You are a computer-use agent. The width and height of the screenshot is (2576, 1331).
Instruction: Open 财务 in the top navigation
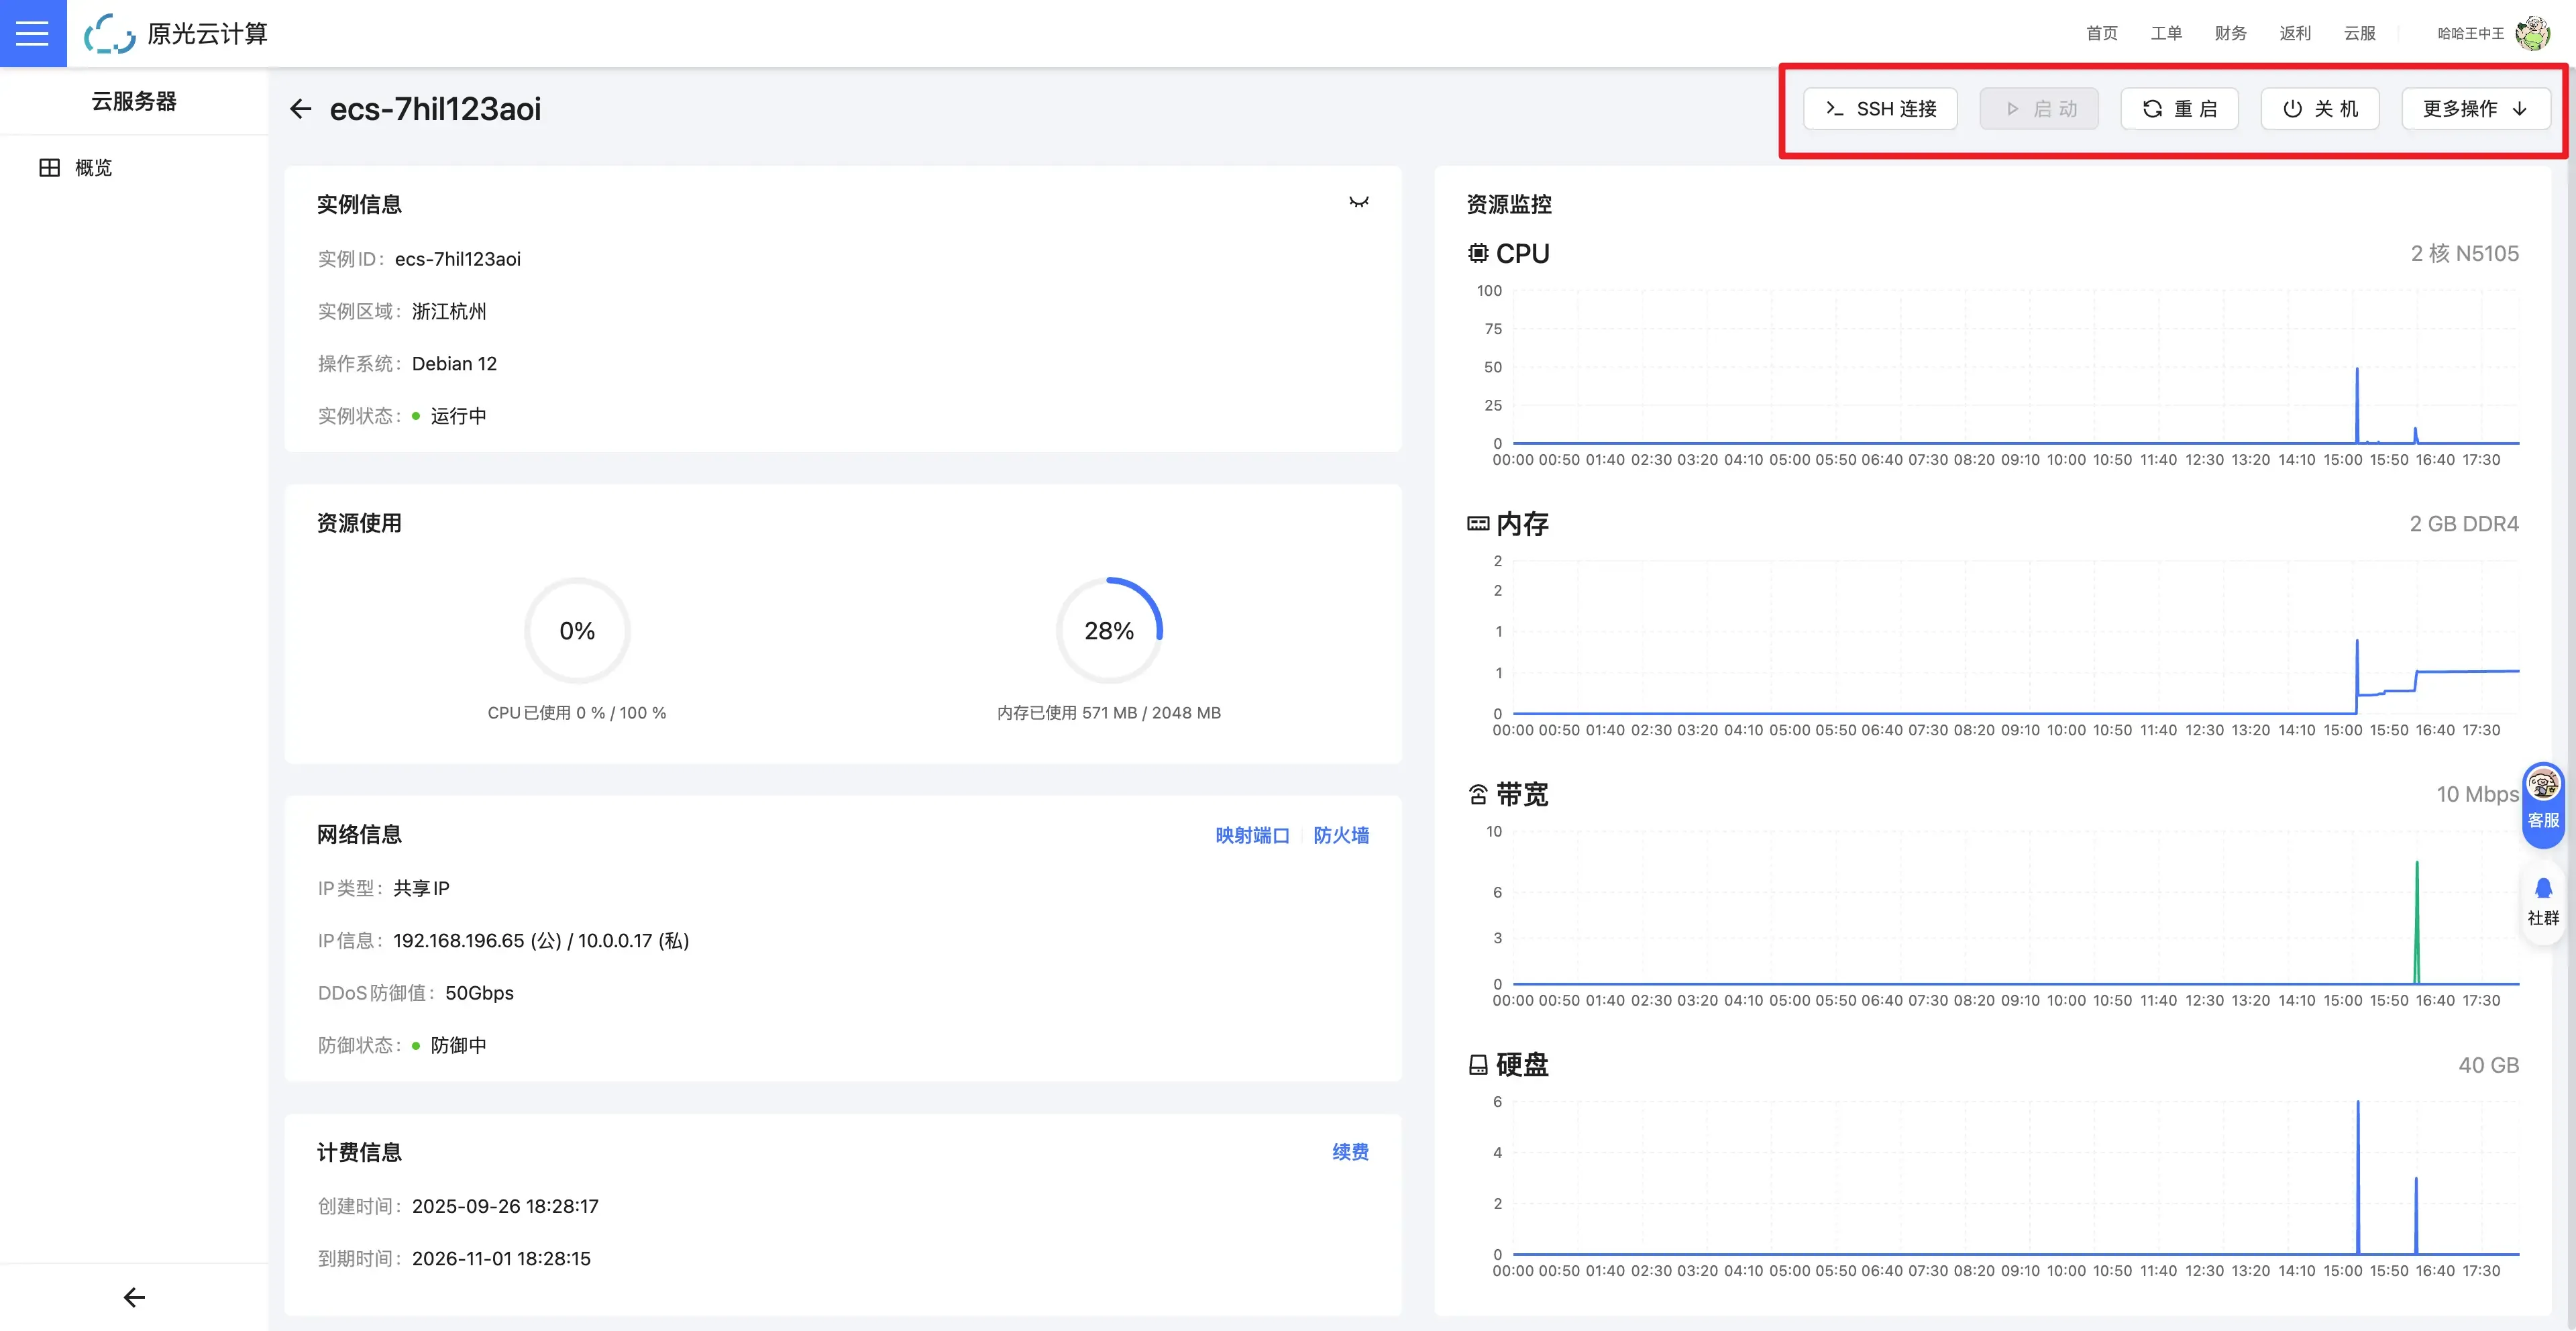tap(2230, 33)
